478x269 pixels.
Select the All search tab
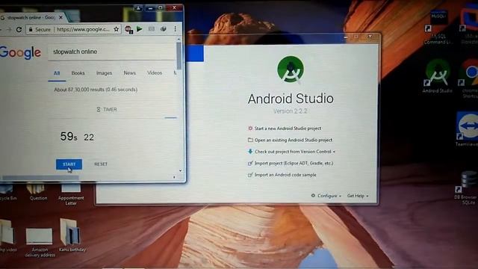pyautogui.click(x=57, y=73)
